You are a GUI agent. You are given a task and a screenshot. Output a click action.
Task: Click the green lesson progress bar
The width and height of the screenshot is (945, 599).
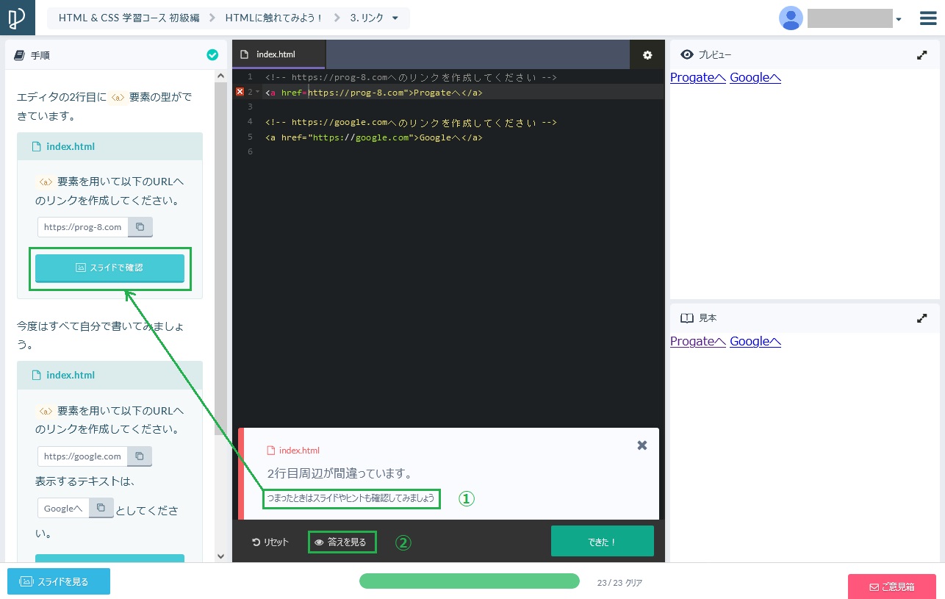(469, 581)
